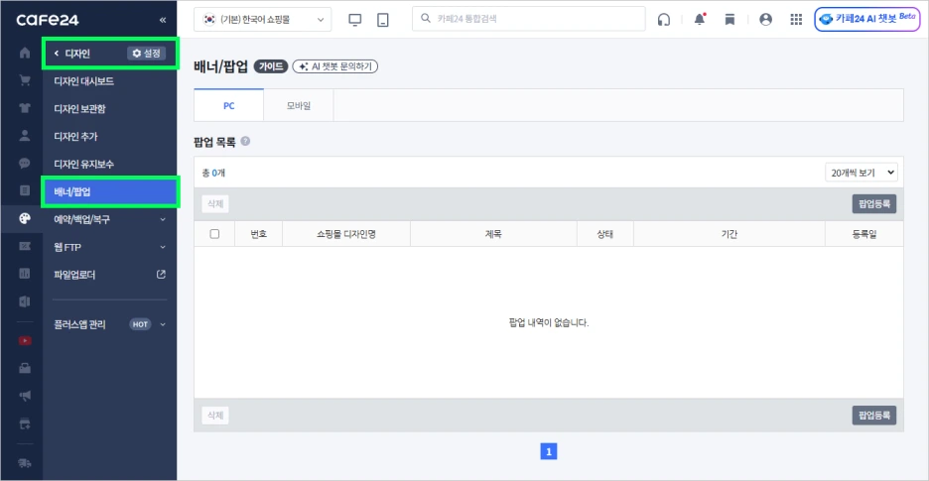This screenshot has width=929, height=481.
Task: Open the briefcase icon in left rail
Action: (x=25, y=369)
